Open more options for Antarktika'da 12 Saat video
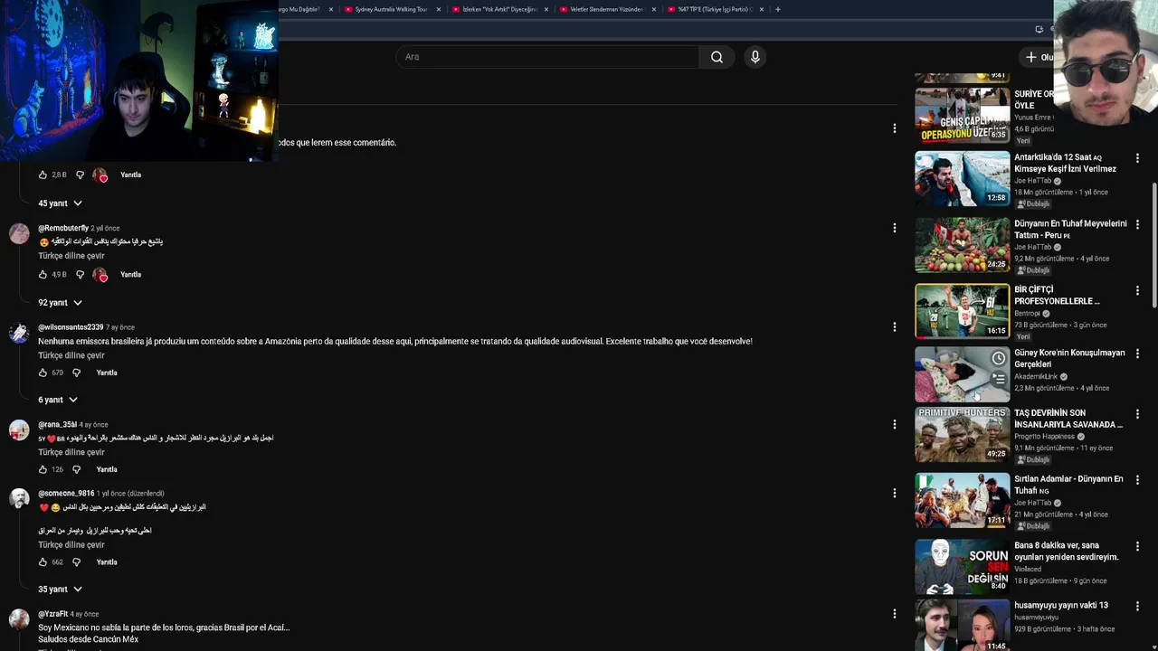1158x651 pixels. [1137, 157]
